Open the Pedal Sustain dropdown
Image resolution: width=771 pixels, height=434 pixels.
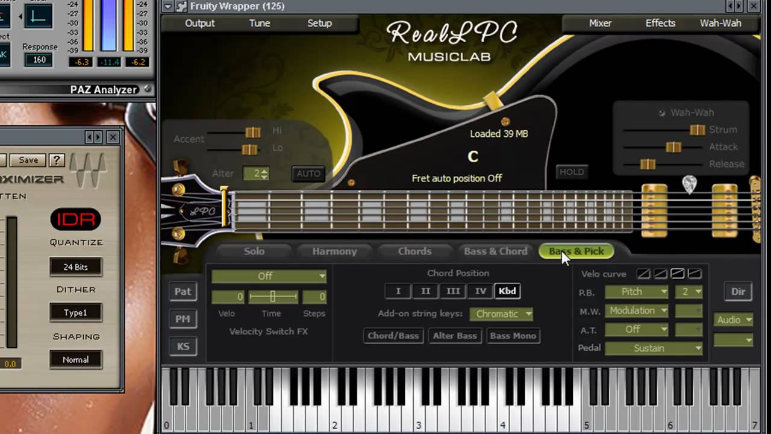654,348
